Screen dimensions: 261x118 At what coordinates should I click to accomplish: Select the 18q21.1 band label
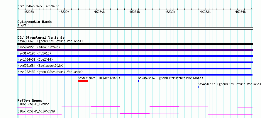point(24,25)
